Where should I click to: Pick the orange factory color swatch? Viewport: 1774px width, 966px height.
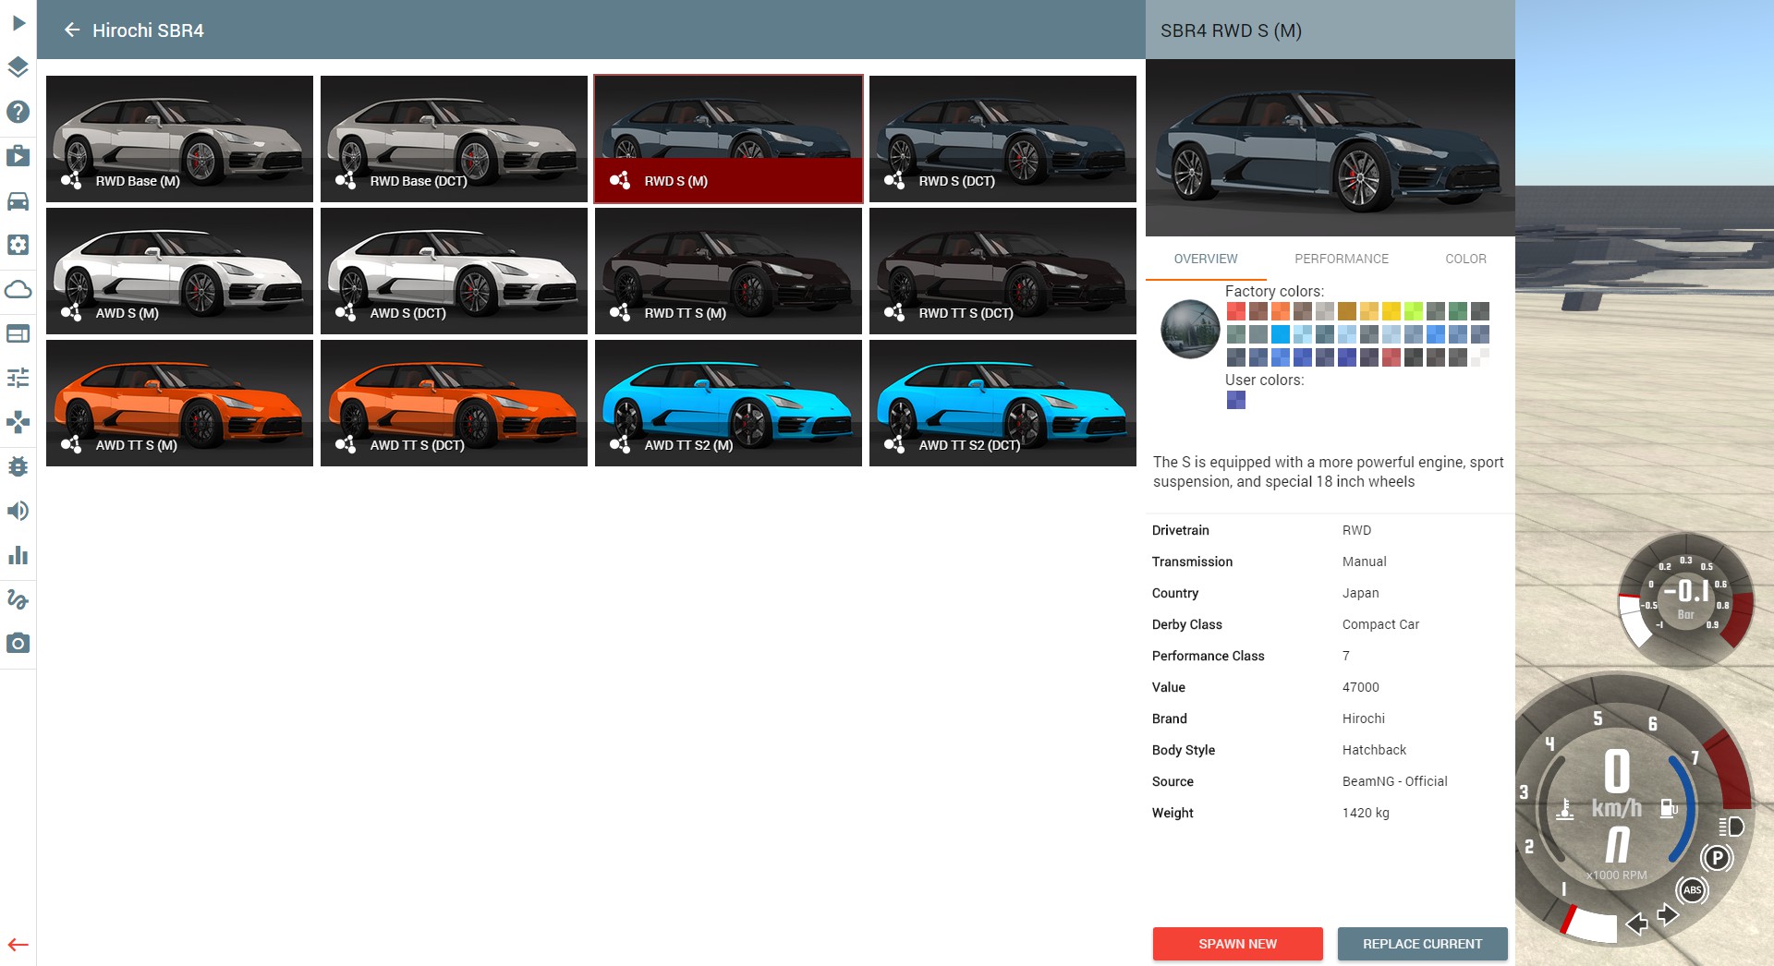pyautogui.click(x=1281, y=311)
